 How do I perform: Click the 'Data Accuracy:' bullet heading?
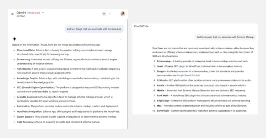click(x=25, y=122)
